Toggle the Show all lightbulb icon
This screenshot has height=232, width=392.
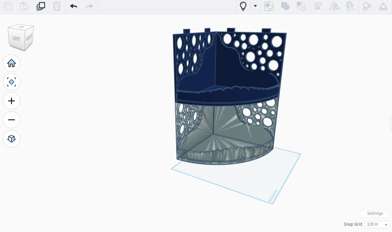243,6
